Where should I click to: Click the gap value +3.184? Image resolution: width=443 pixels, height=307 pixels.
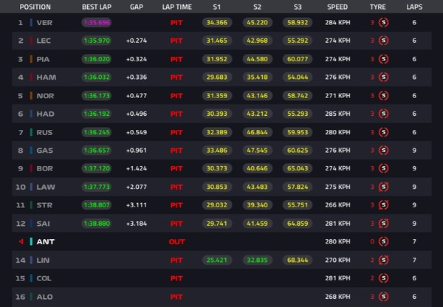click(x=137, y=224)
